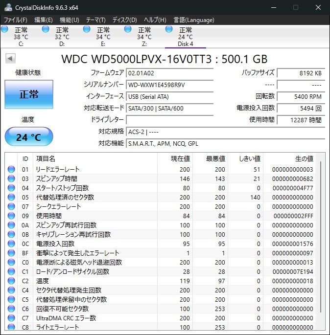Switch to the C: drive tab
Viewport: 330px width, 335px height.
[21, 37]
